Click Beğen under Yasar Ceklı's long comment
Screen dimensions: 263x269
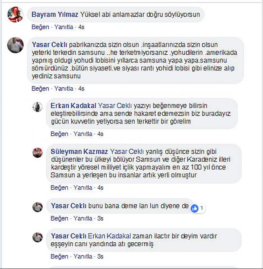(41, 88)
